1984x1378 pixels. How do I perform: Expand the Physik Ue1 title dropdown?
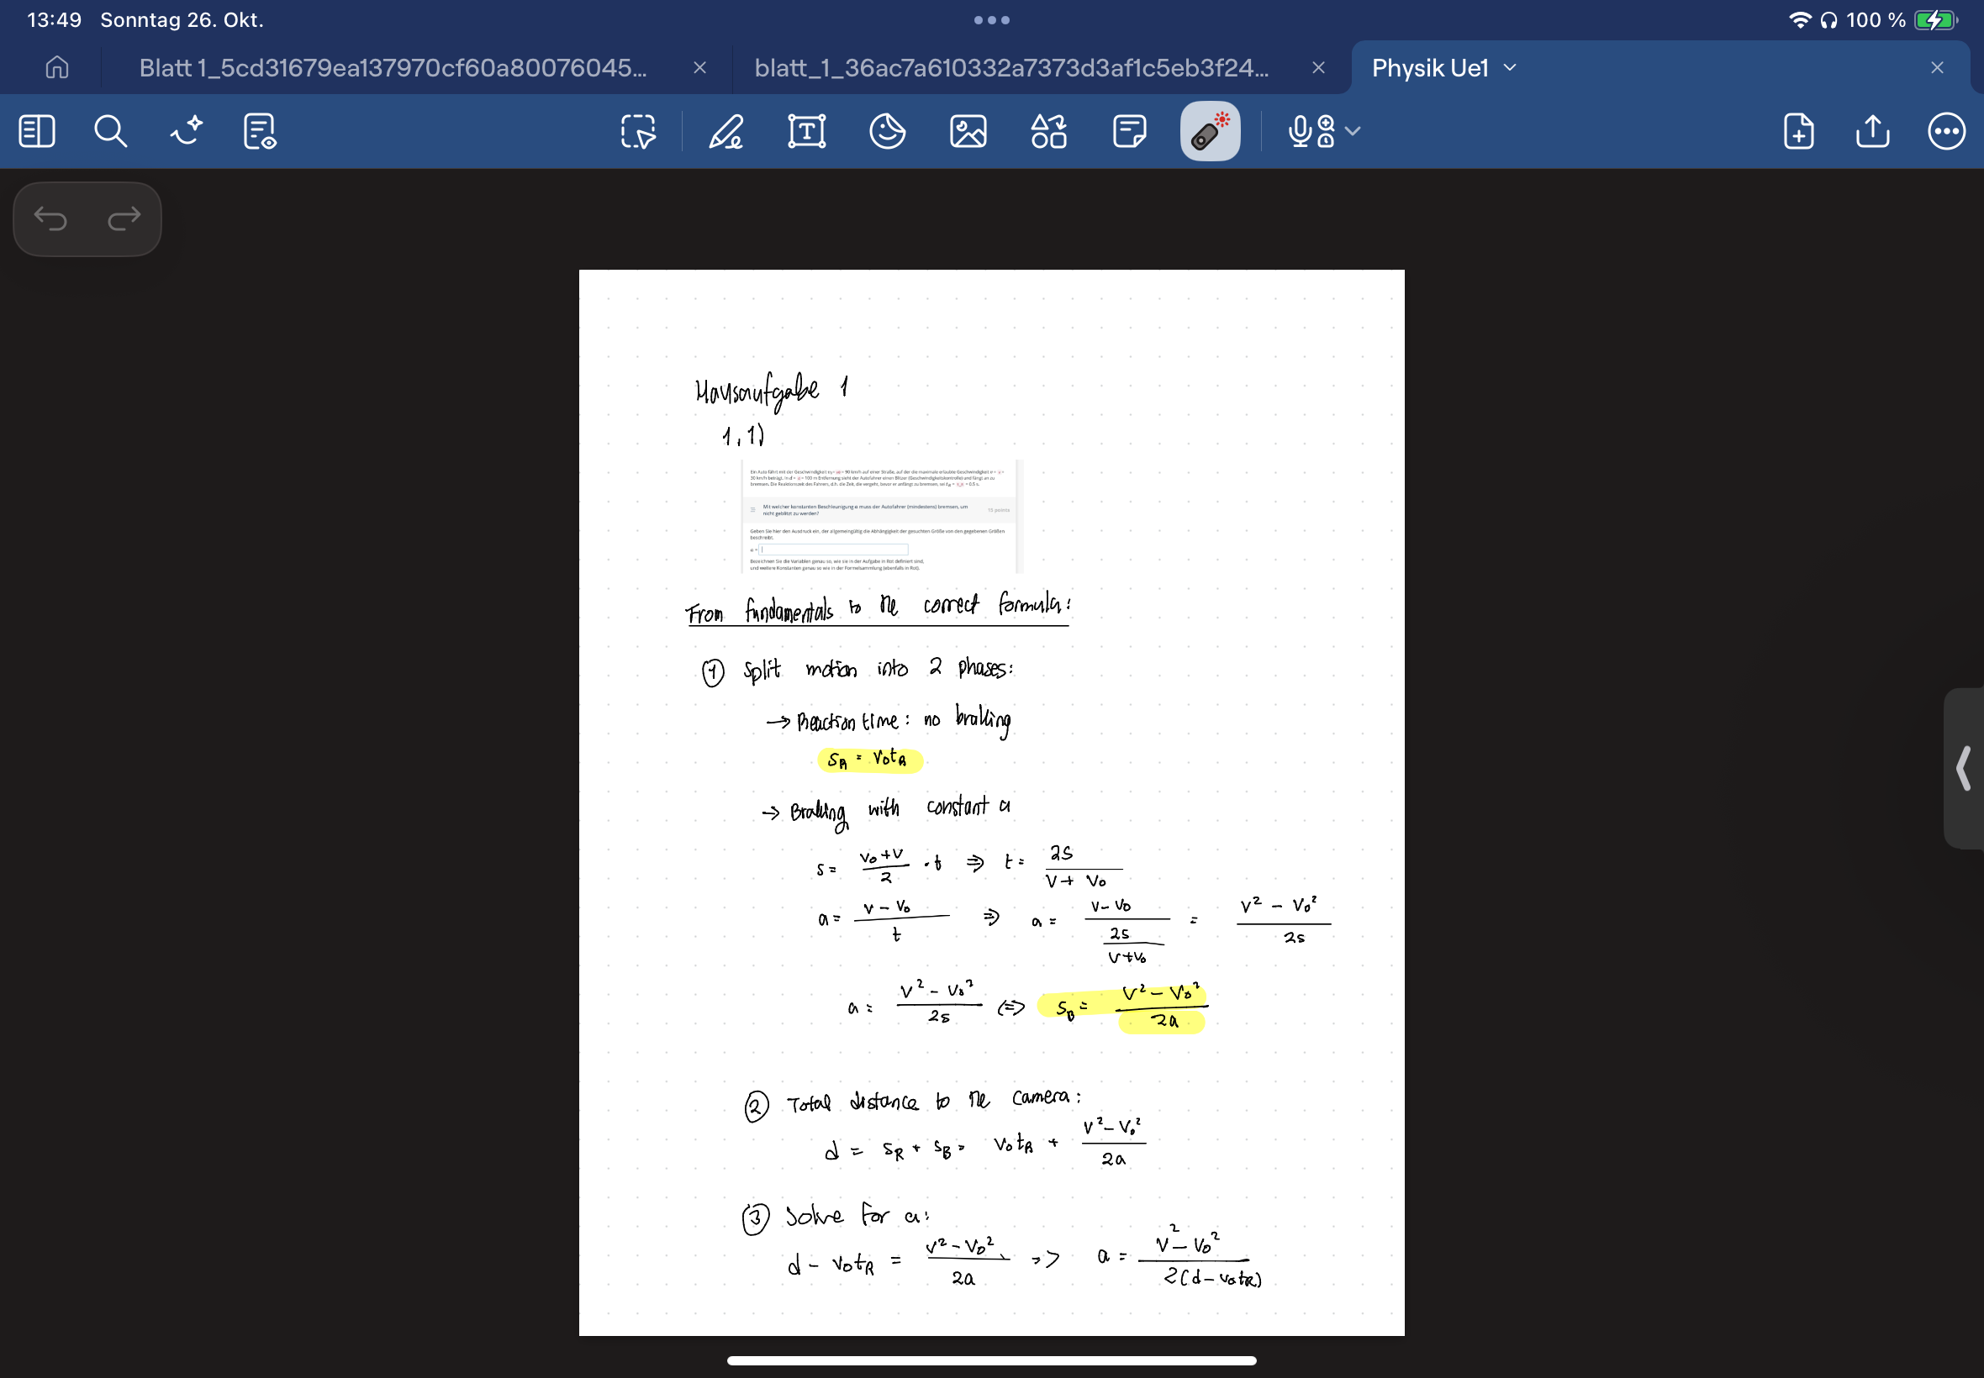coord(1510,67)
